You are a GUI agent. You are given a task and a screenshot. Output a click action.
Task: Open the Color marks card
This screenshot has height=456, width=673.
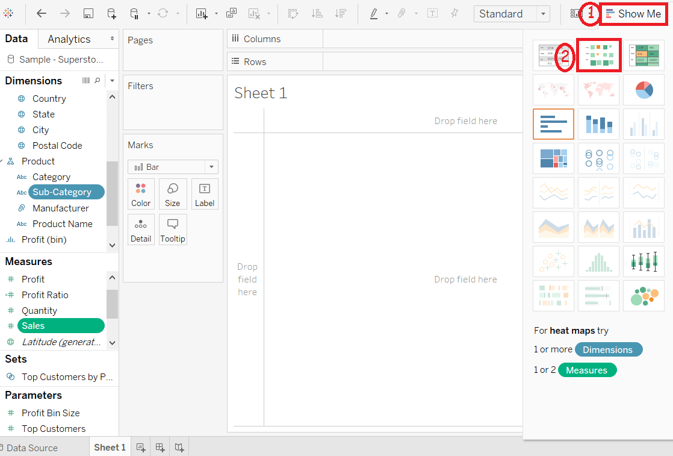pyautogui.click(x=141, y=194)
